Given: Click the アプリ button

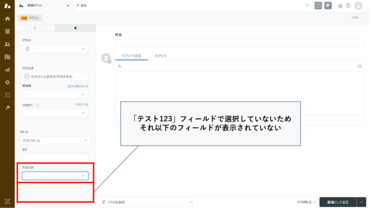Looking at the screenshot, I should [x=355, y=18].
